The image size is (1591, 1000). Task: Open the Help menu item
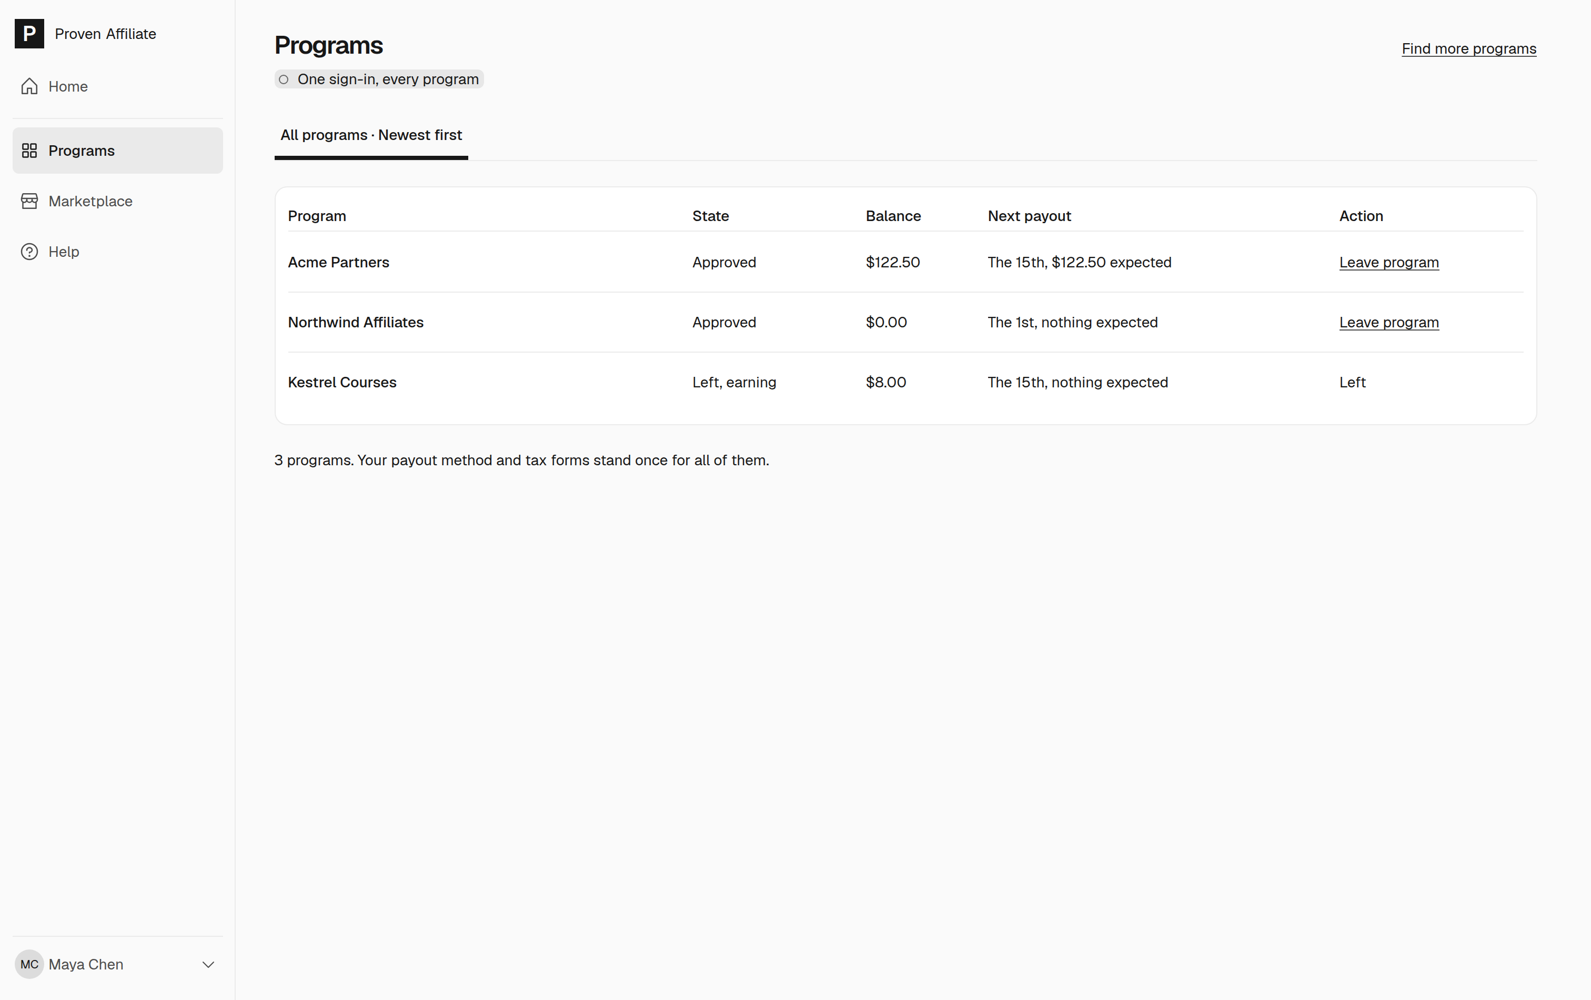pos(118,252)
